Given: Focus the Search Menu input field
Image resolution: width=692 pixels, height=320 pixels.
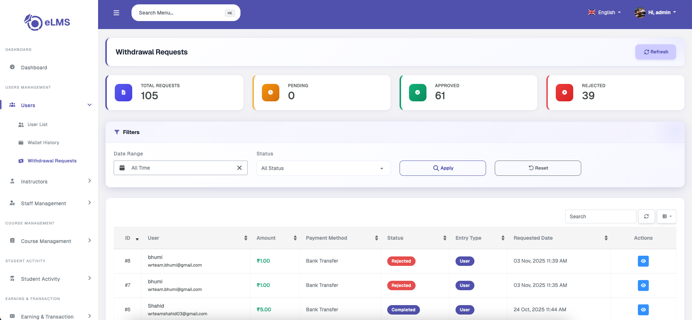Looking at the screenshot, I should tap(186, 13).
